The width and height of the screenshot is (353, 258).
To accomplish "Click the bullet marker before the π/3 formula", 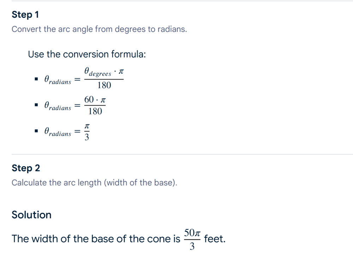I will pyautogui.click(x=36, y=131).
